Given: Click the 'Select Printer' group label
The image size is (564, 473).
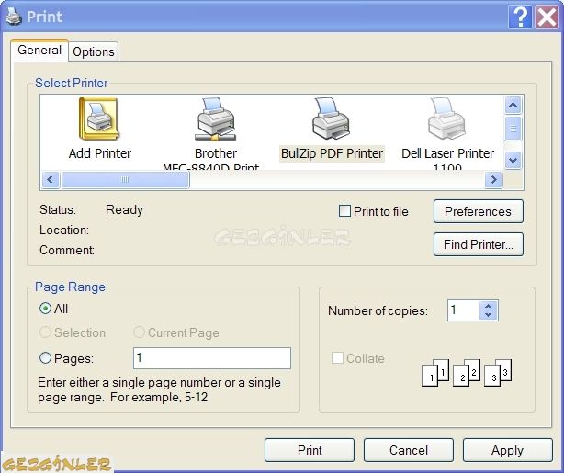Looking at the screenshot, I should coord(72,83).
